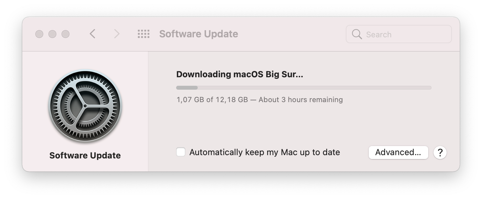The height and width of the screenshot is (199, 482).
Task: Click the 'Automatically keep my Mac up to date' label
Action: [x=265, y=153]
